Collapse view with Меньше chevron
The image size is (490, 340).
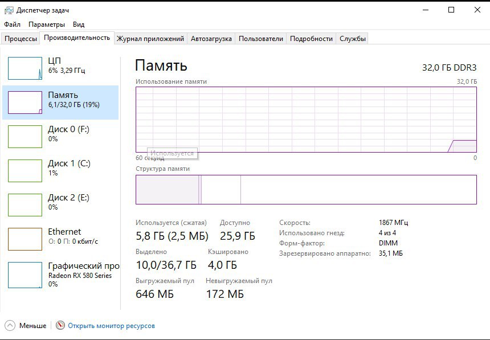coord(10,326)
